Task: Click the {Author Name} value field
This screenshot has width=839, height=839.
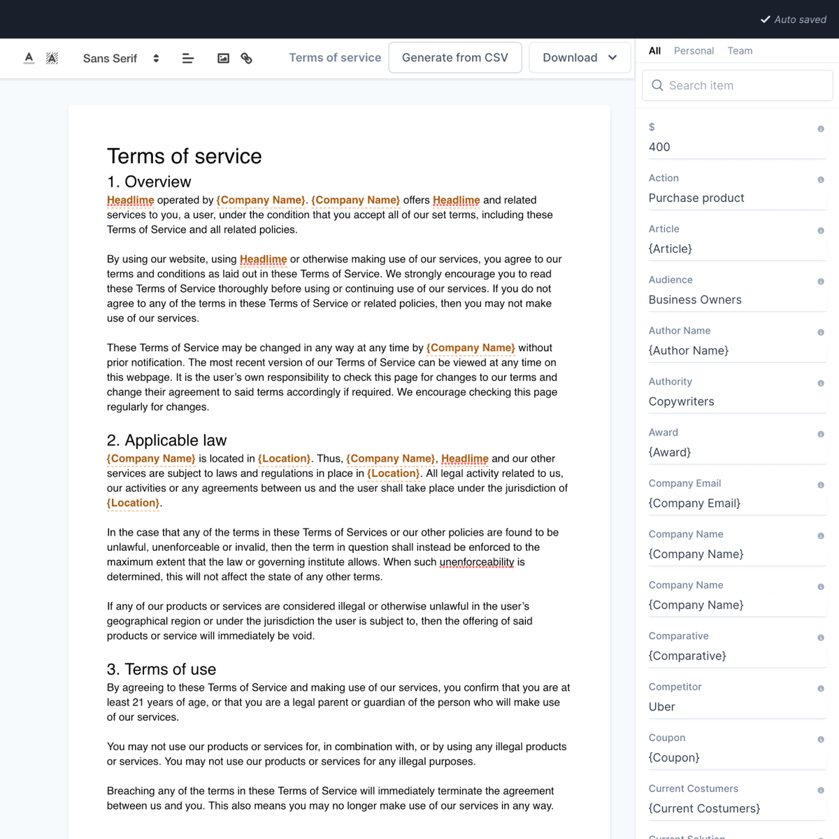Action: click(x=737, y=351)
